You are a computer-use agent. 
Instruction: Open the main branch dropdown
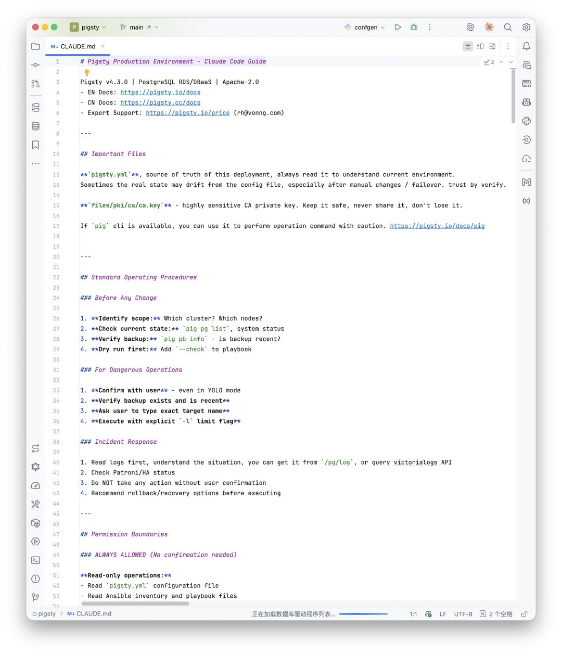click(x=138, y=27)
